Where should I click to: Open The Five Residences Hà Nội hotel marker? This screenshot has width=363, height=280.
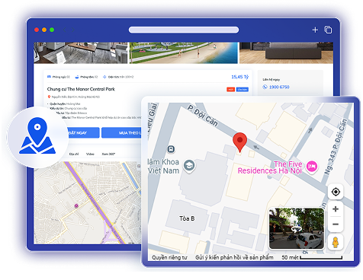312,166
